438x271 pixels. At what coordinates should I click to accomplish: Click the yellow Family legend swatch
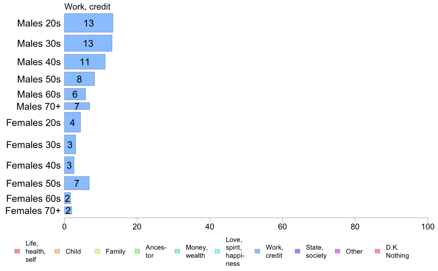[97, 251]
